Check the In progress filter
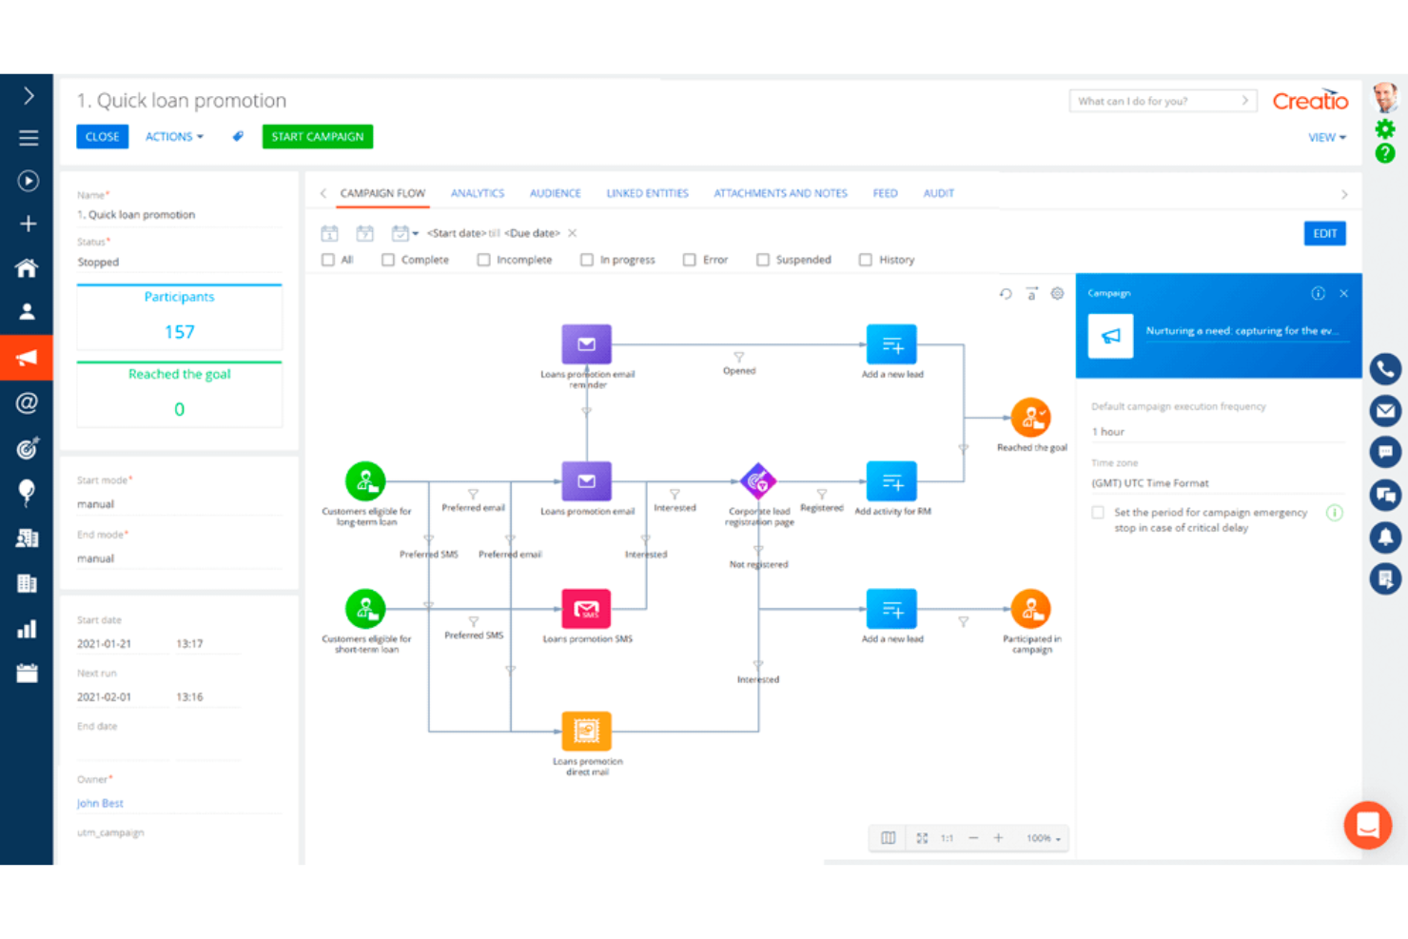The height and width of the screenshot is (939, 1408). click(x=586, y=259)
